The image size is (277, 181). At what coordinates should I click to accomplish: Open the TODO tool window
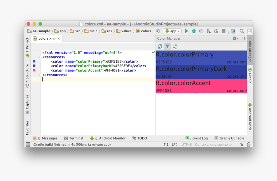(x=139, y=138)
